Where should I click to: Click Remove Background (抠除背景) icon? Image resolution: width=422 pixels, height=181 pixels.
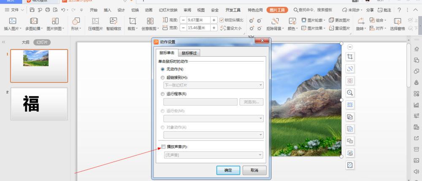point(275,21)
